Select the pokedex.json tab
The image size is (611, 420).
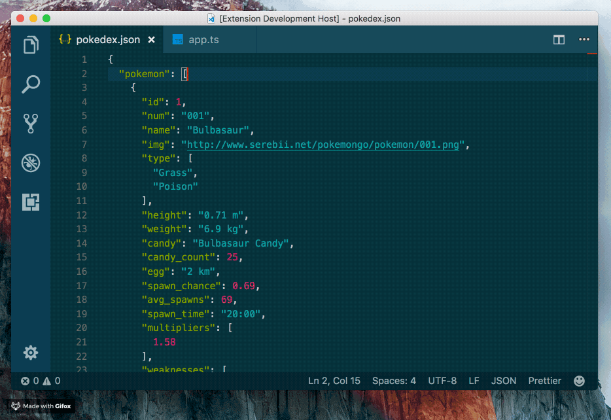110,39
